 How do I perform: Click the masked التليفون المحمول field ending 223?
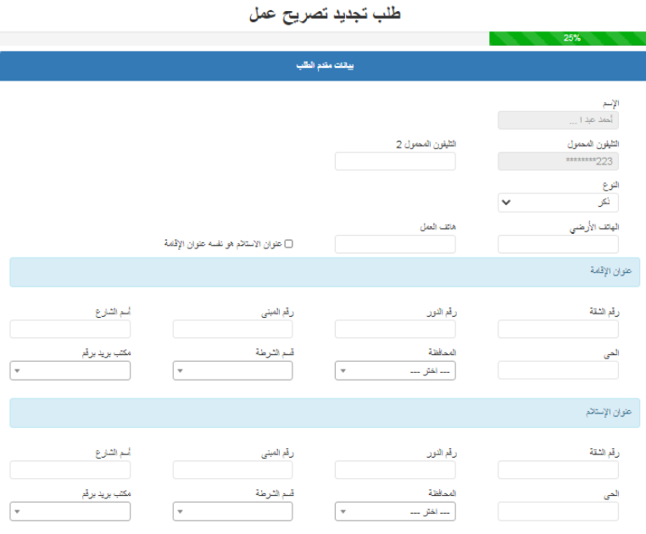click(x=558, y=161)
